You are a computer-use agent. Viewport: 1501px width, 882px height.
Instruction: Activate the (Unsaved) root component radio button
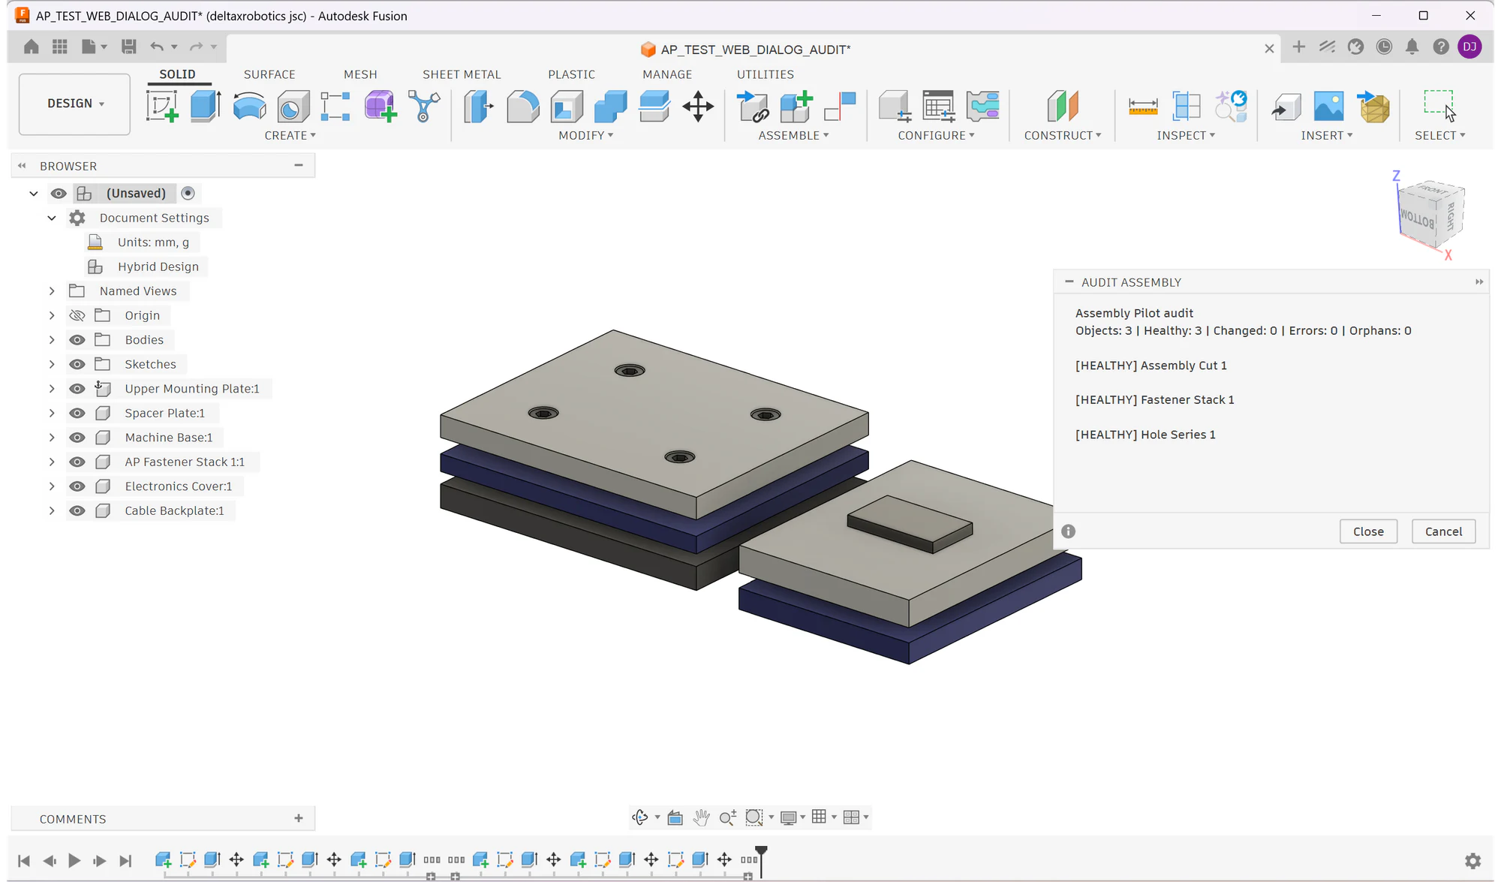188,193
